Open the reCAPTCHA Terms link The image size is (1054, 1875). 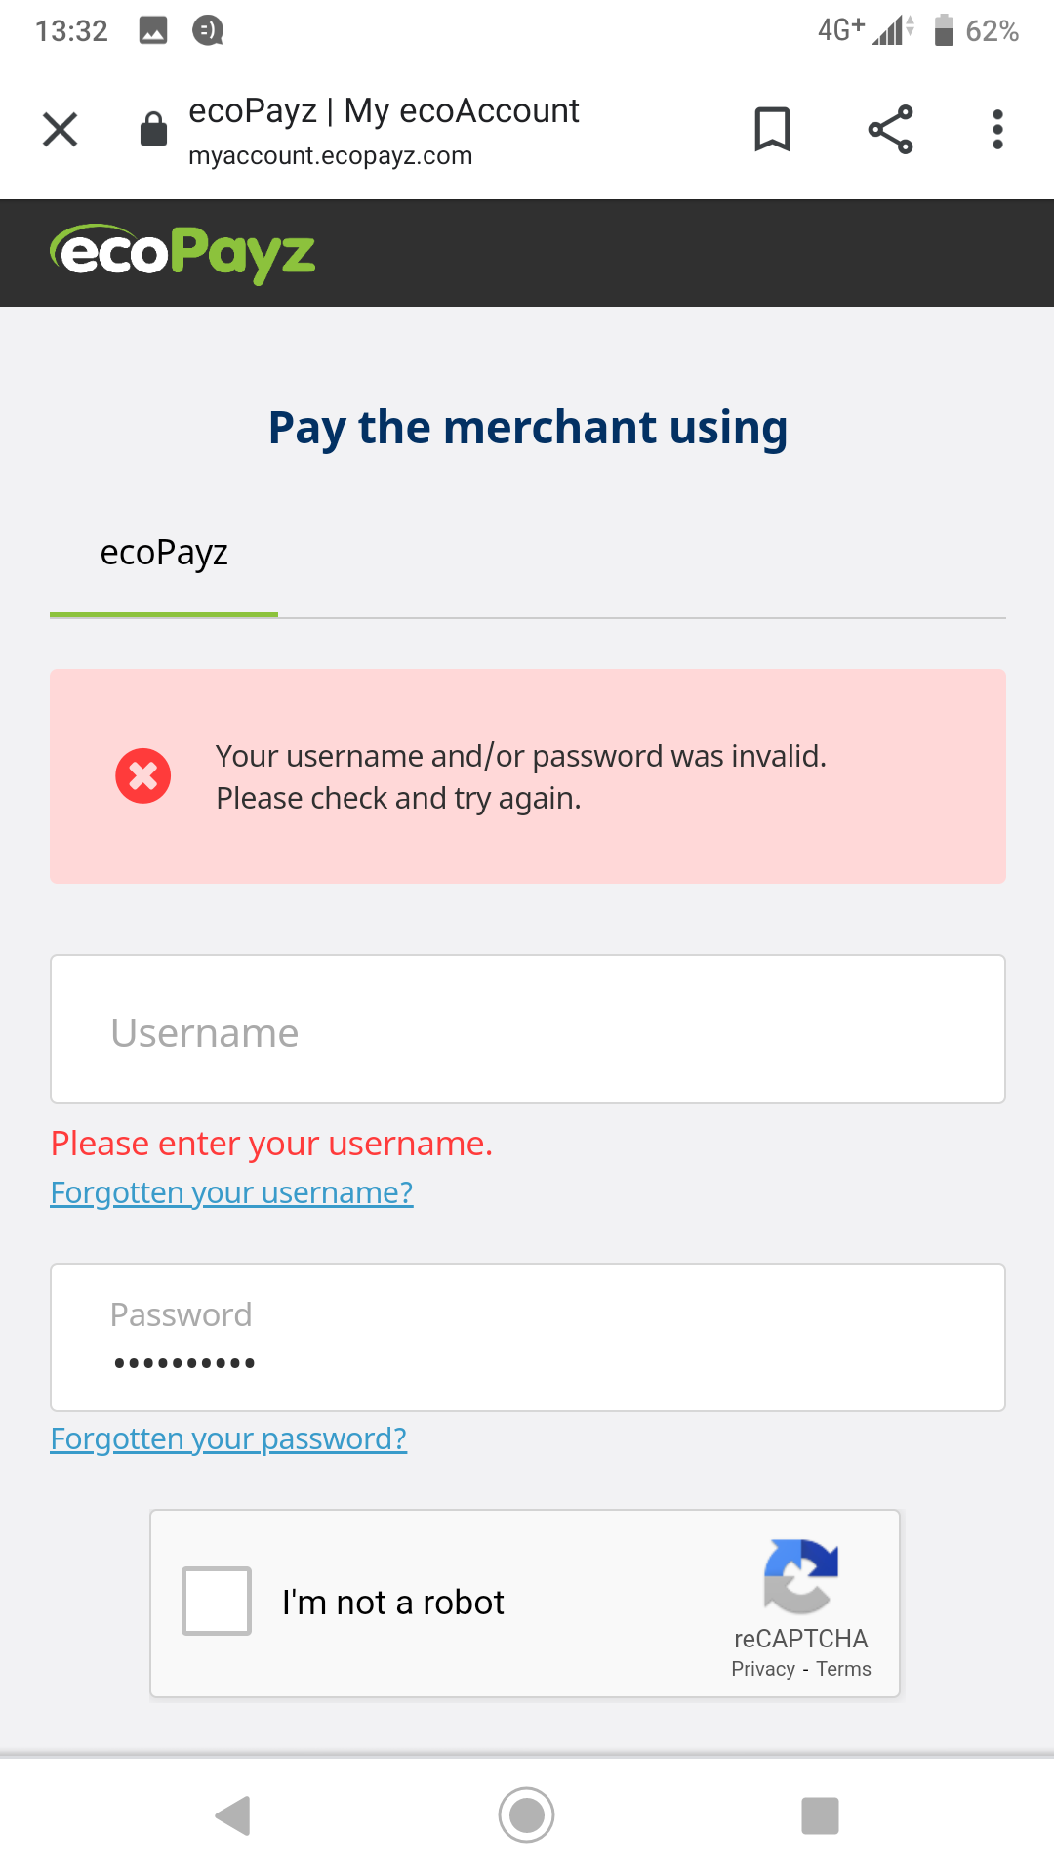844,1669
